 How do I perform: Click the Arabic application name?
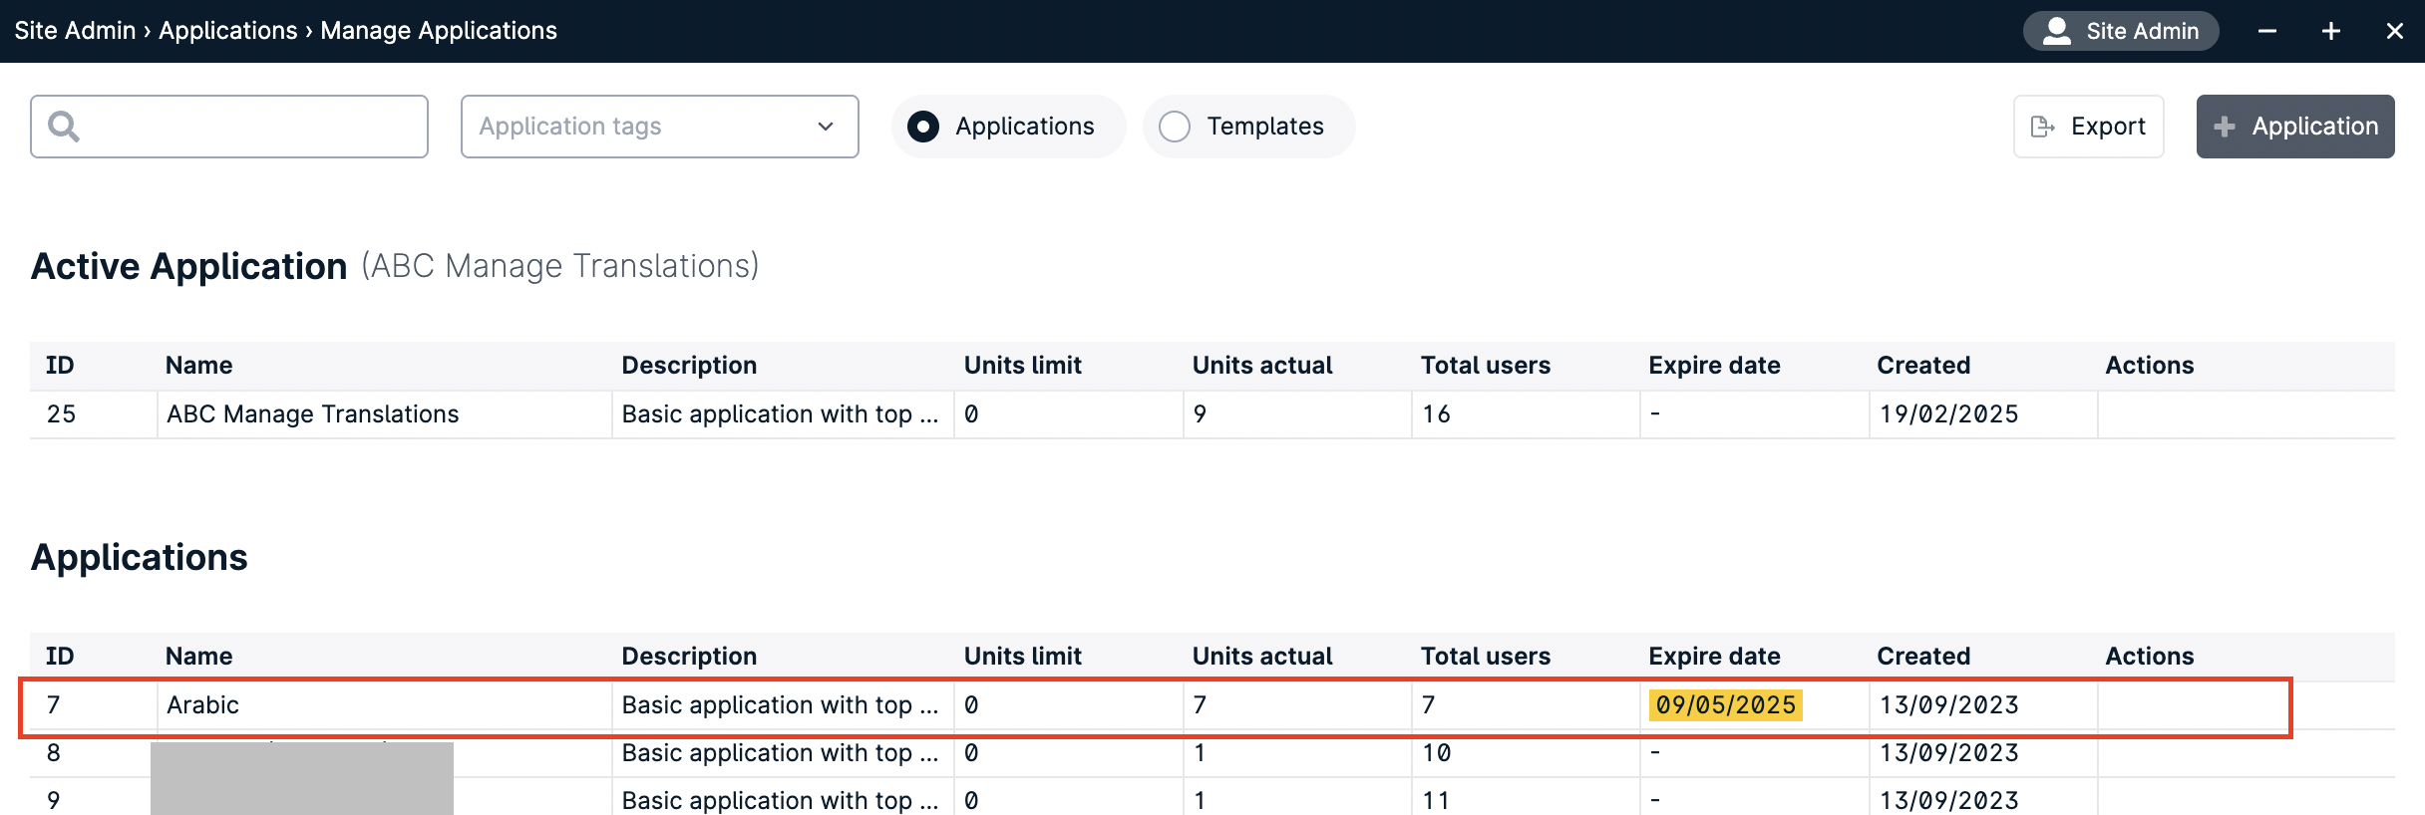pyautogui.click(x=203, y=704)
